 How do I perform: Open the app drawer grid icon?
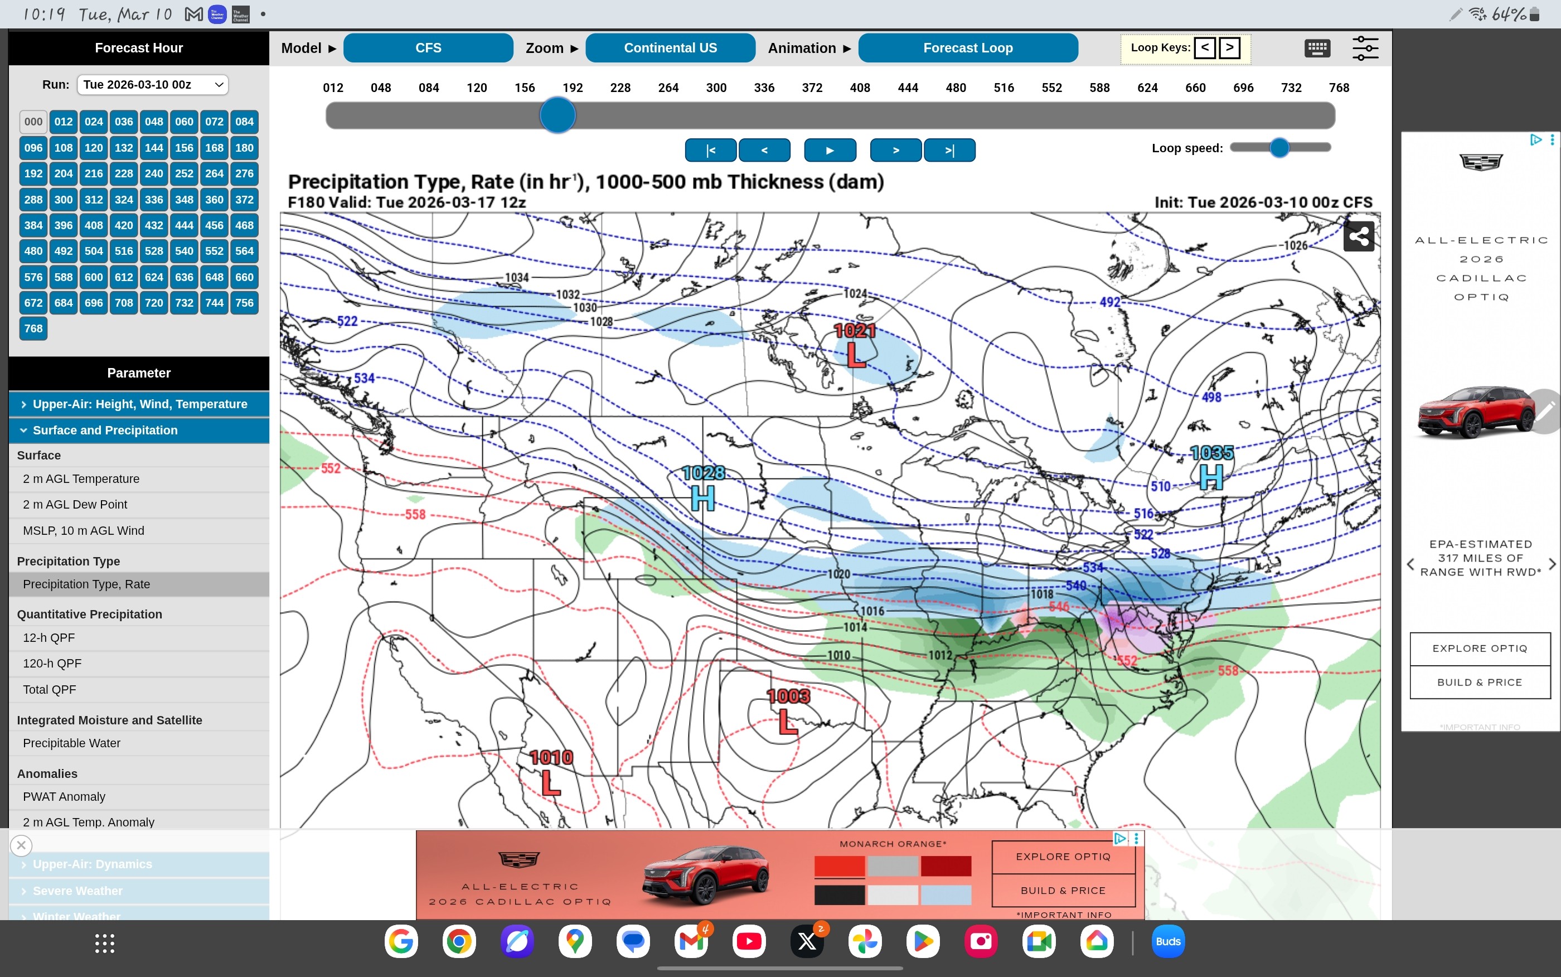[105, 943]
